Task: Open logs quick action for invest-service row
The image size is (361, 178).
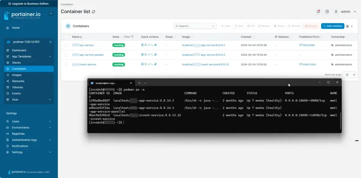Action: click(142, 64)
